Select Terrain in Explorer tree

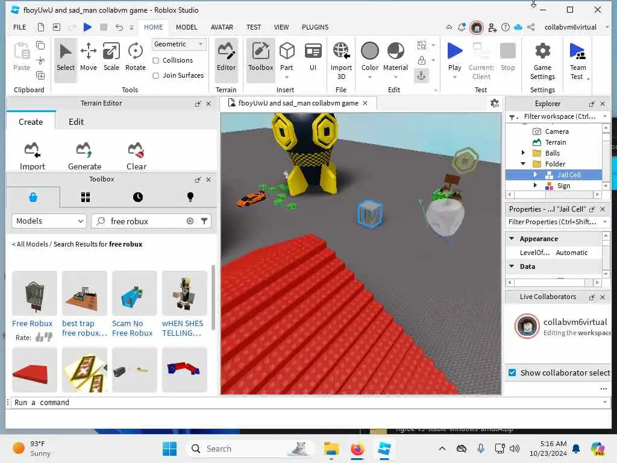pos(555,142)
